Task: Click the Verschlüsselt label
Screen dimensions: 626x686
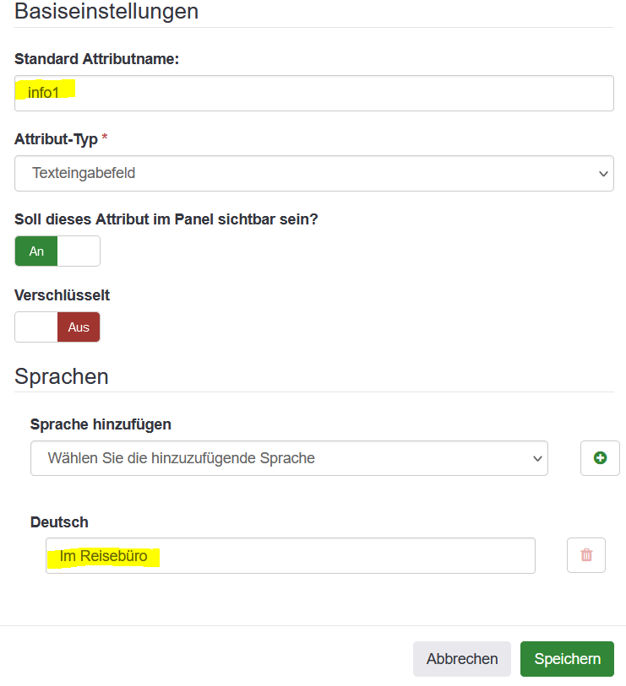Action: 63,295
